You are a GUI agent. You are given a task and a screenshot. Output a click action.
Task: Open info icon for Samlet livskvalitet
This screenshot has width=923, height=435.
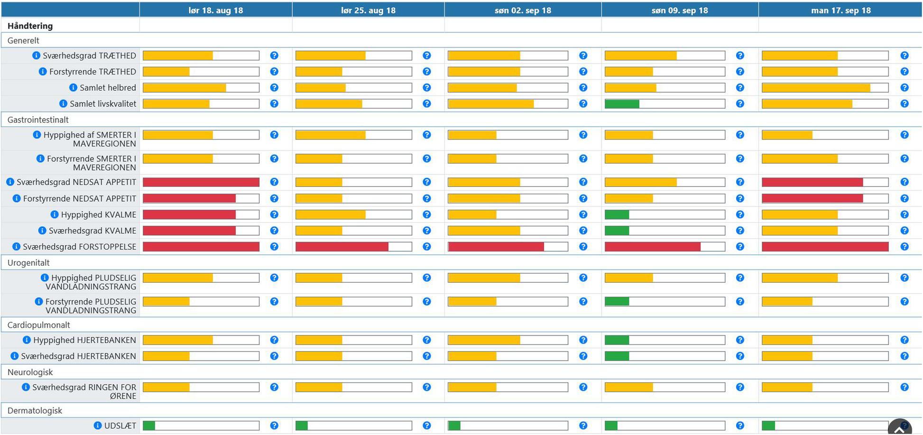[63, 103]
